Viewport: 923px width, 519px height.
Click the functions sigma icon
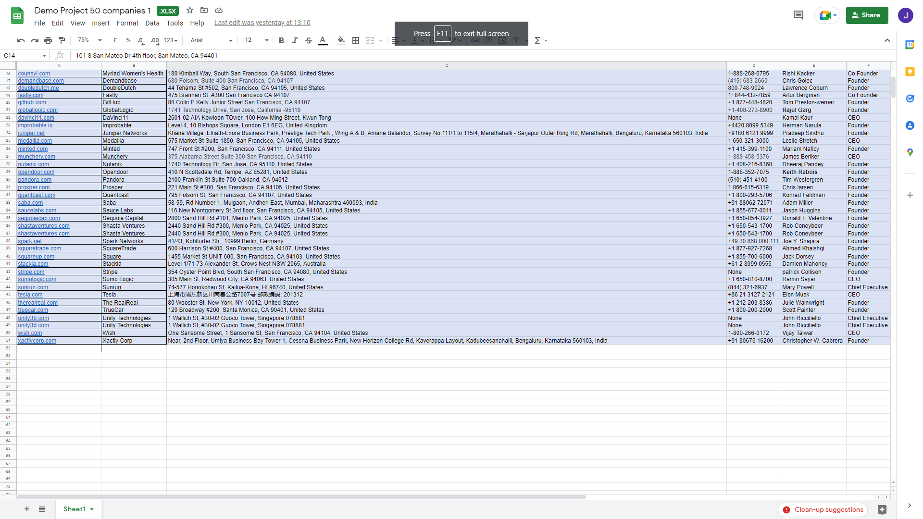pyautogui.click(x=537, y=40)
